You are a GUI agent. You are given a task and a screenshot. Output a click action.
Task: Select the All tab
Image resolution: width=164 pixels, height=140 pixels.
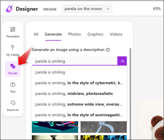[x=36, y=34]
